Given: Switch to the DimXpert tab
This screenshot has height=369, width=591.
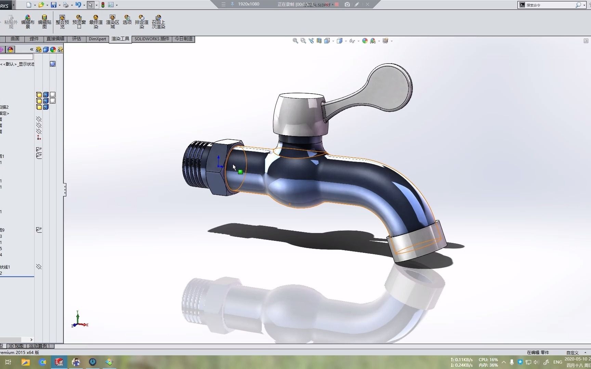Looking at the screenshot, I should [x=97, y=39].
